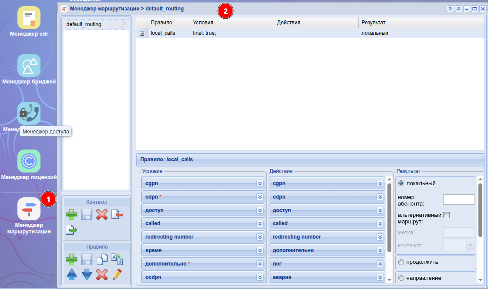Screen dimensions: 488x289
Task: Expand the called panel under Действия
Action: (380, 223)
